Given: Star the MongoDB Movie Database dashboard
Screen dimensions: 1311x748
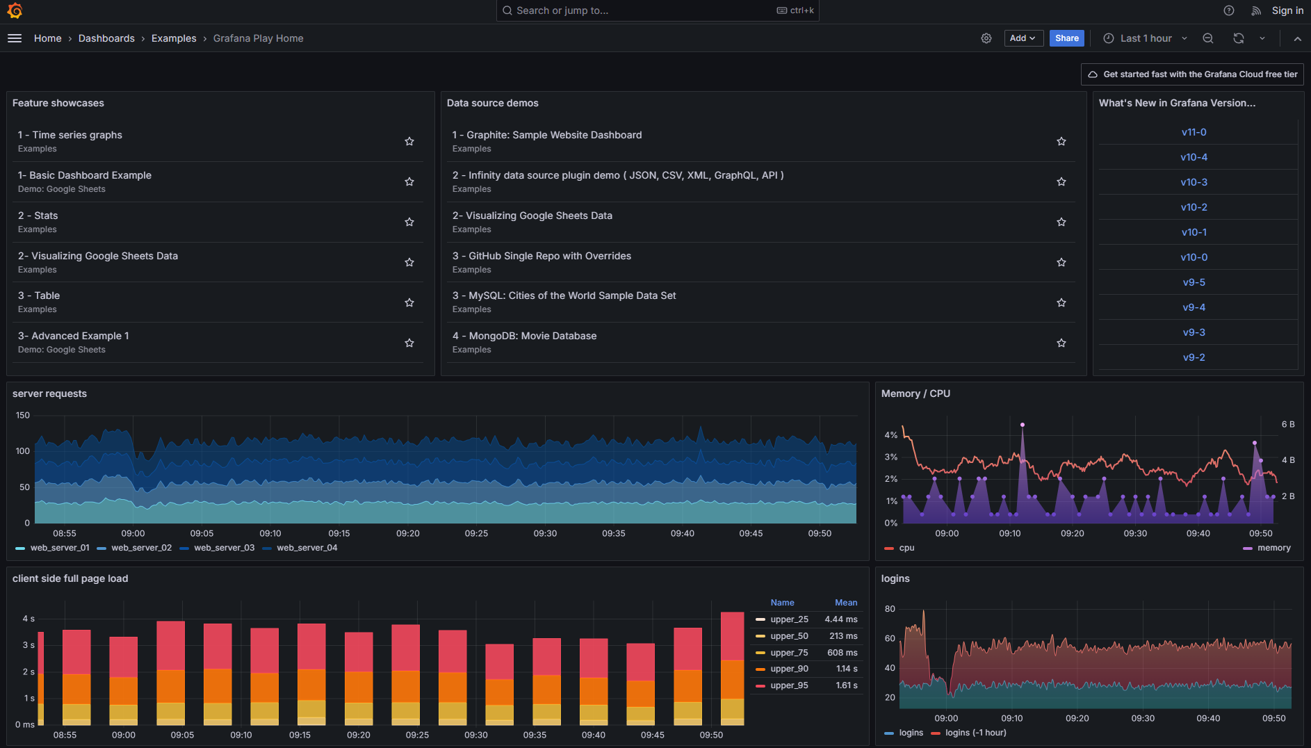Looking at the screenshot, I should click(1061, 343).
